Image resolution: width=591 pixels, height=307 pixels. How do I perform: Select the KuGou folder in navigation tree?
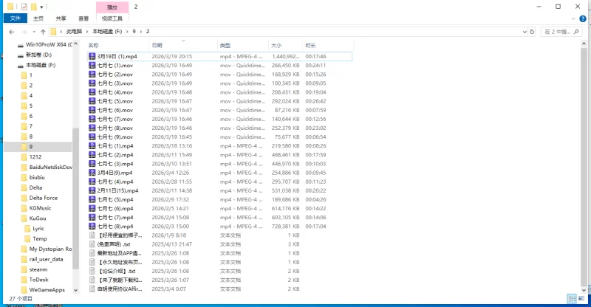coord(39,218)
